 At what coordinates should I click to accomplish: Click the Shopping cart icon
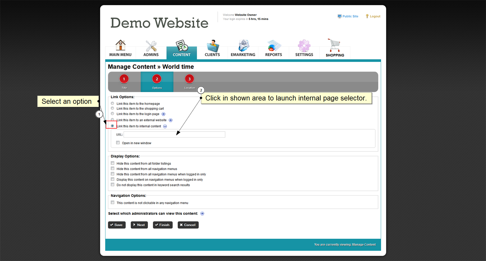click(334, 45)
